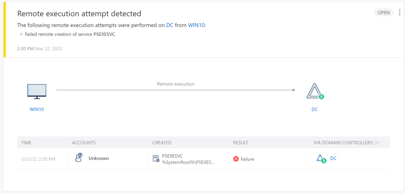Click the PSEXESVC service gear icon
Viewport: 405px width, 194px height.
click(156, 159)
